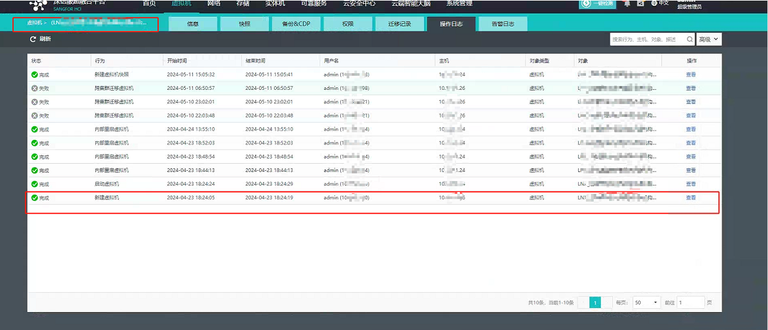Viewport: 768px width, 330px height.
Task: Click the 刷新 refresh label
Action: (45, 39)
